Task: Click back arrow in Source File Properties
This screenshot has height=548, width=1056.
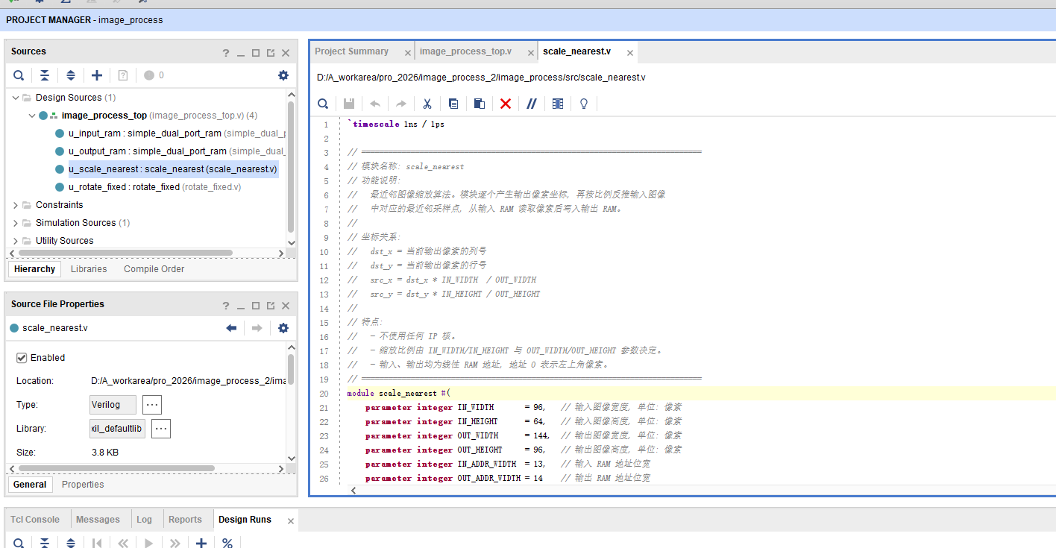Action: point(231,328)
